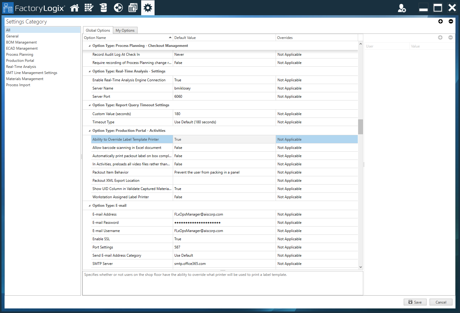Open the grid with pencil toolbar icon
The height and width of the screenshot is (313, 460).
coord(89,8)
